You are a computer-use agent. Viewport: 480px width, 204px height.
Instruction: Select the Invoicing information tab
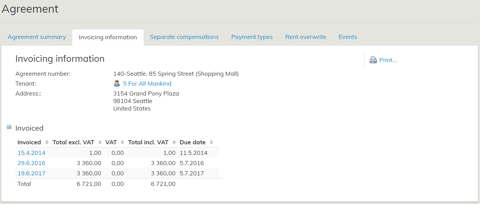click(x=108, y=37)
